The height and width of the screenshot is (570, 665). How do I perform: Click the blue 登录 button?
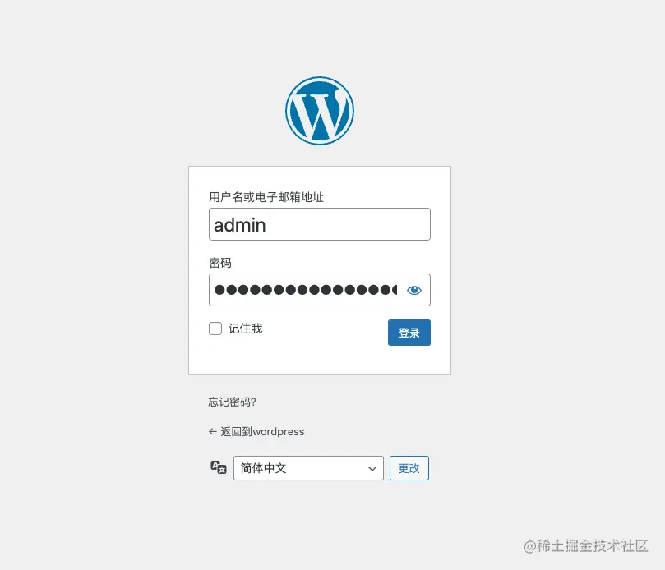(x=409, y=333)
